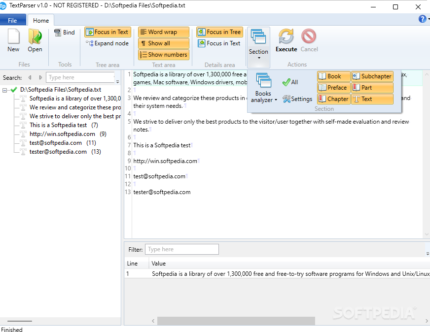430x332 pixels.
Task: Maximize the TextParser window
Action: click(395, 7)
